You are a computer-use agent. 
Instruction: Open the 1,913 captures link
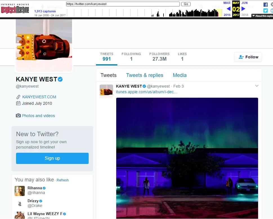[x=45, y=11]
